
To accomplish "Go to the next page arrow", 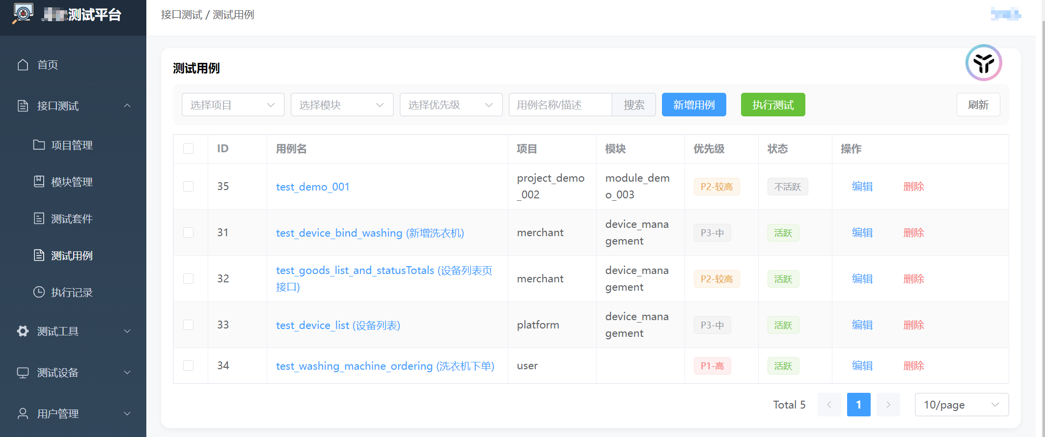I will point(888,405).
